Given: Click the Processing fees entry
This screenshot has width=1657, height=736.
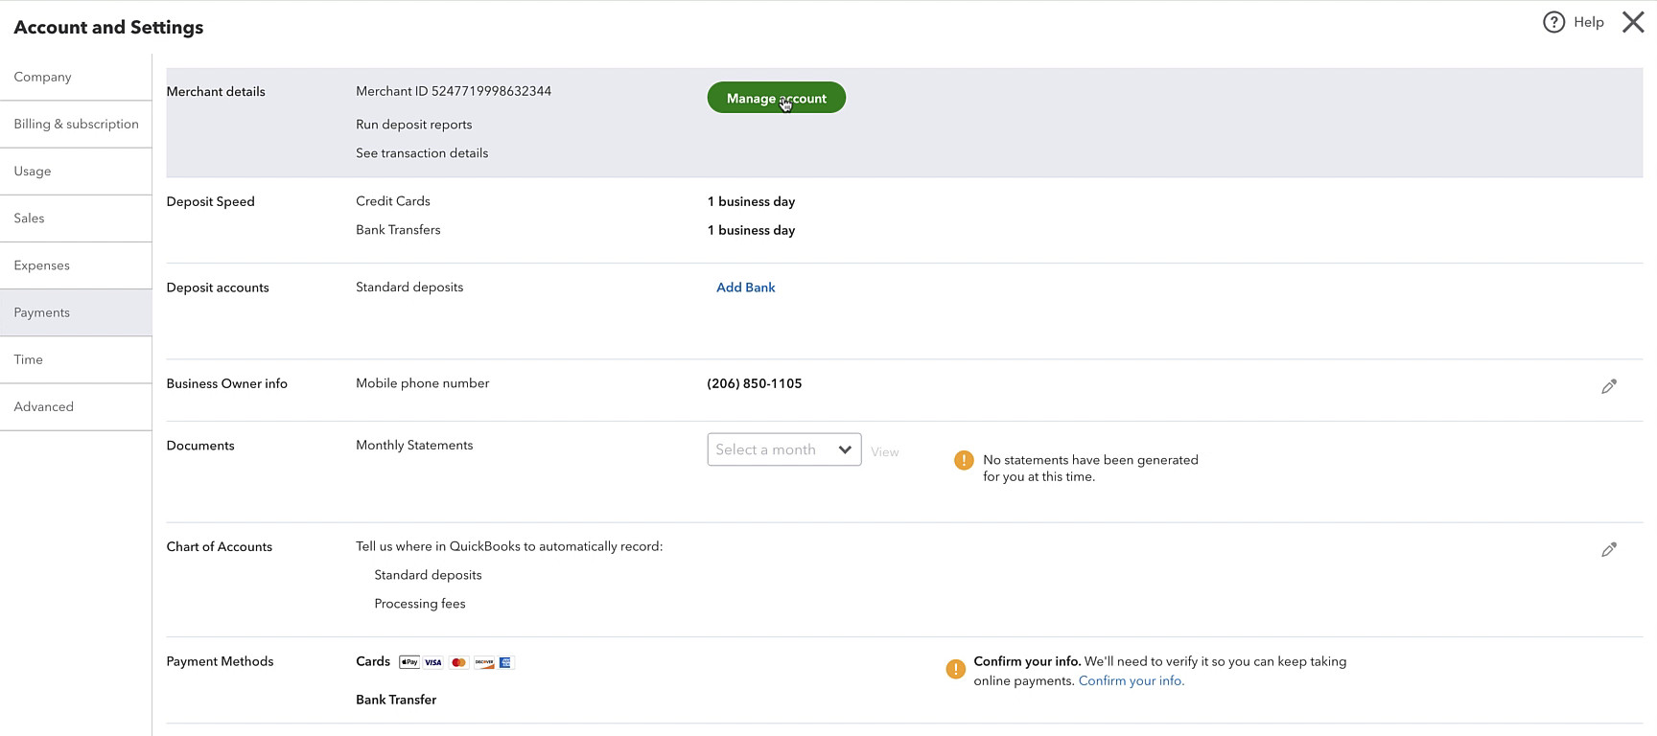Looking at the screenshot, I should point(420,604).
